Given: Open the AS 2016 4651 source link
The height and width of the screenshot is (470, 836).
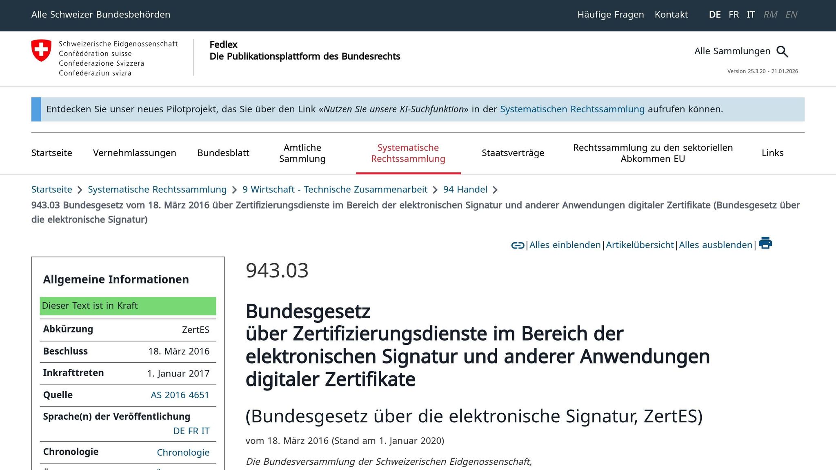Looking at the screenshot, I should [180, 395].
